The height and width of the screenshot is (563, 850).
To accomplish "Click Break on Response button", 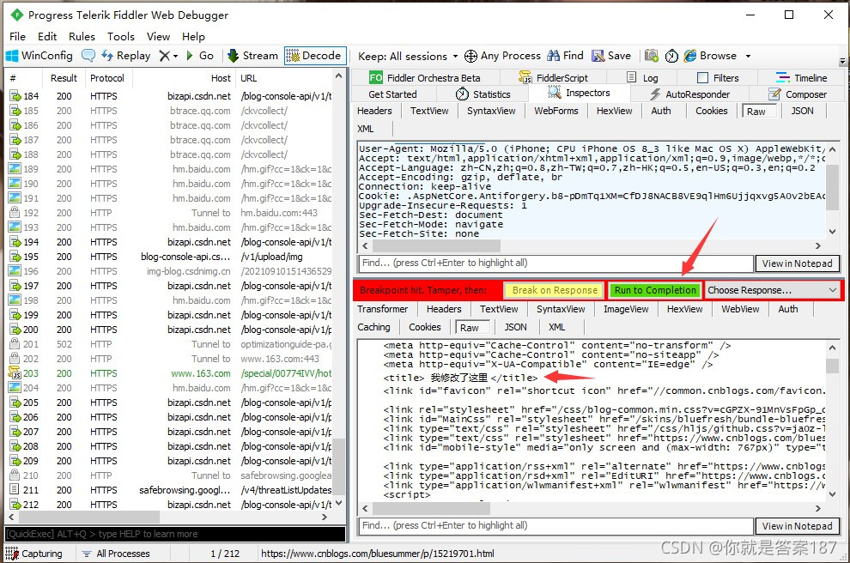I will [554, 290].
